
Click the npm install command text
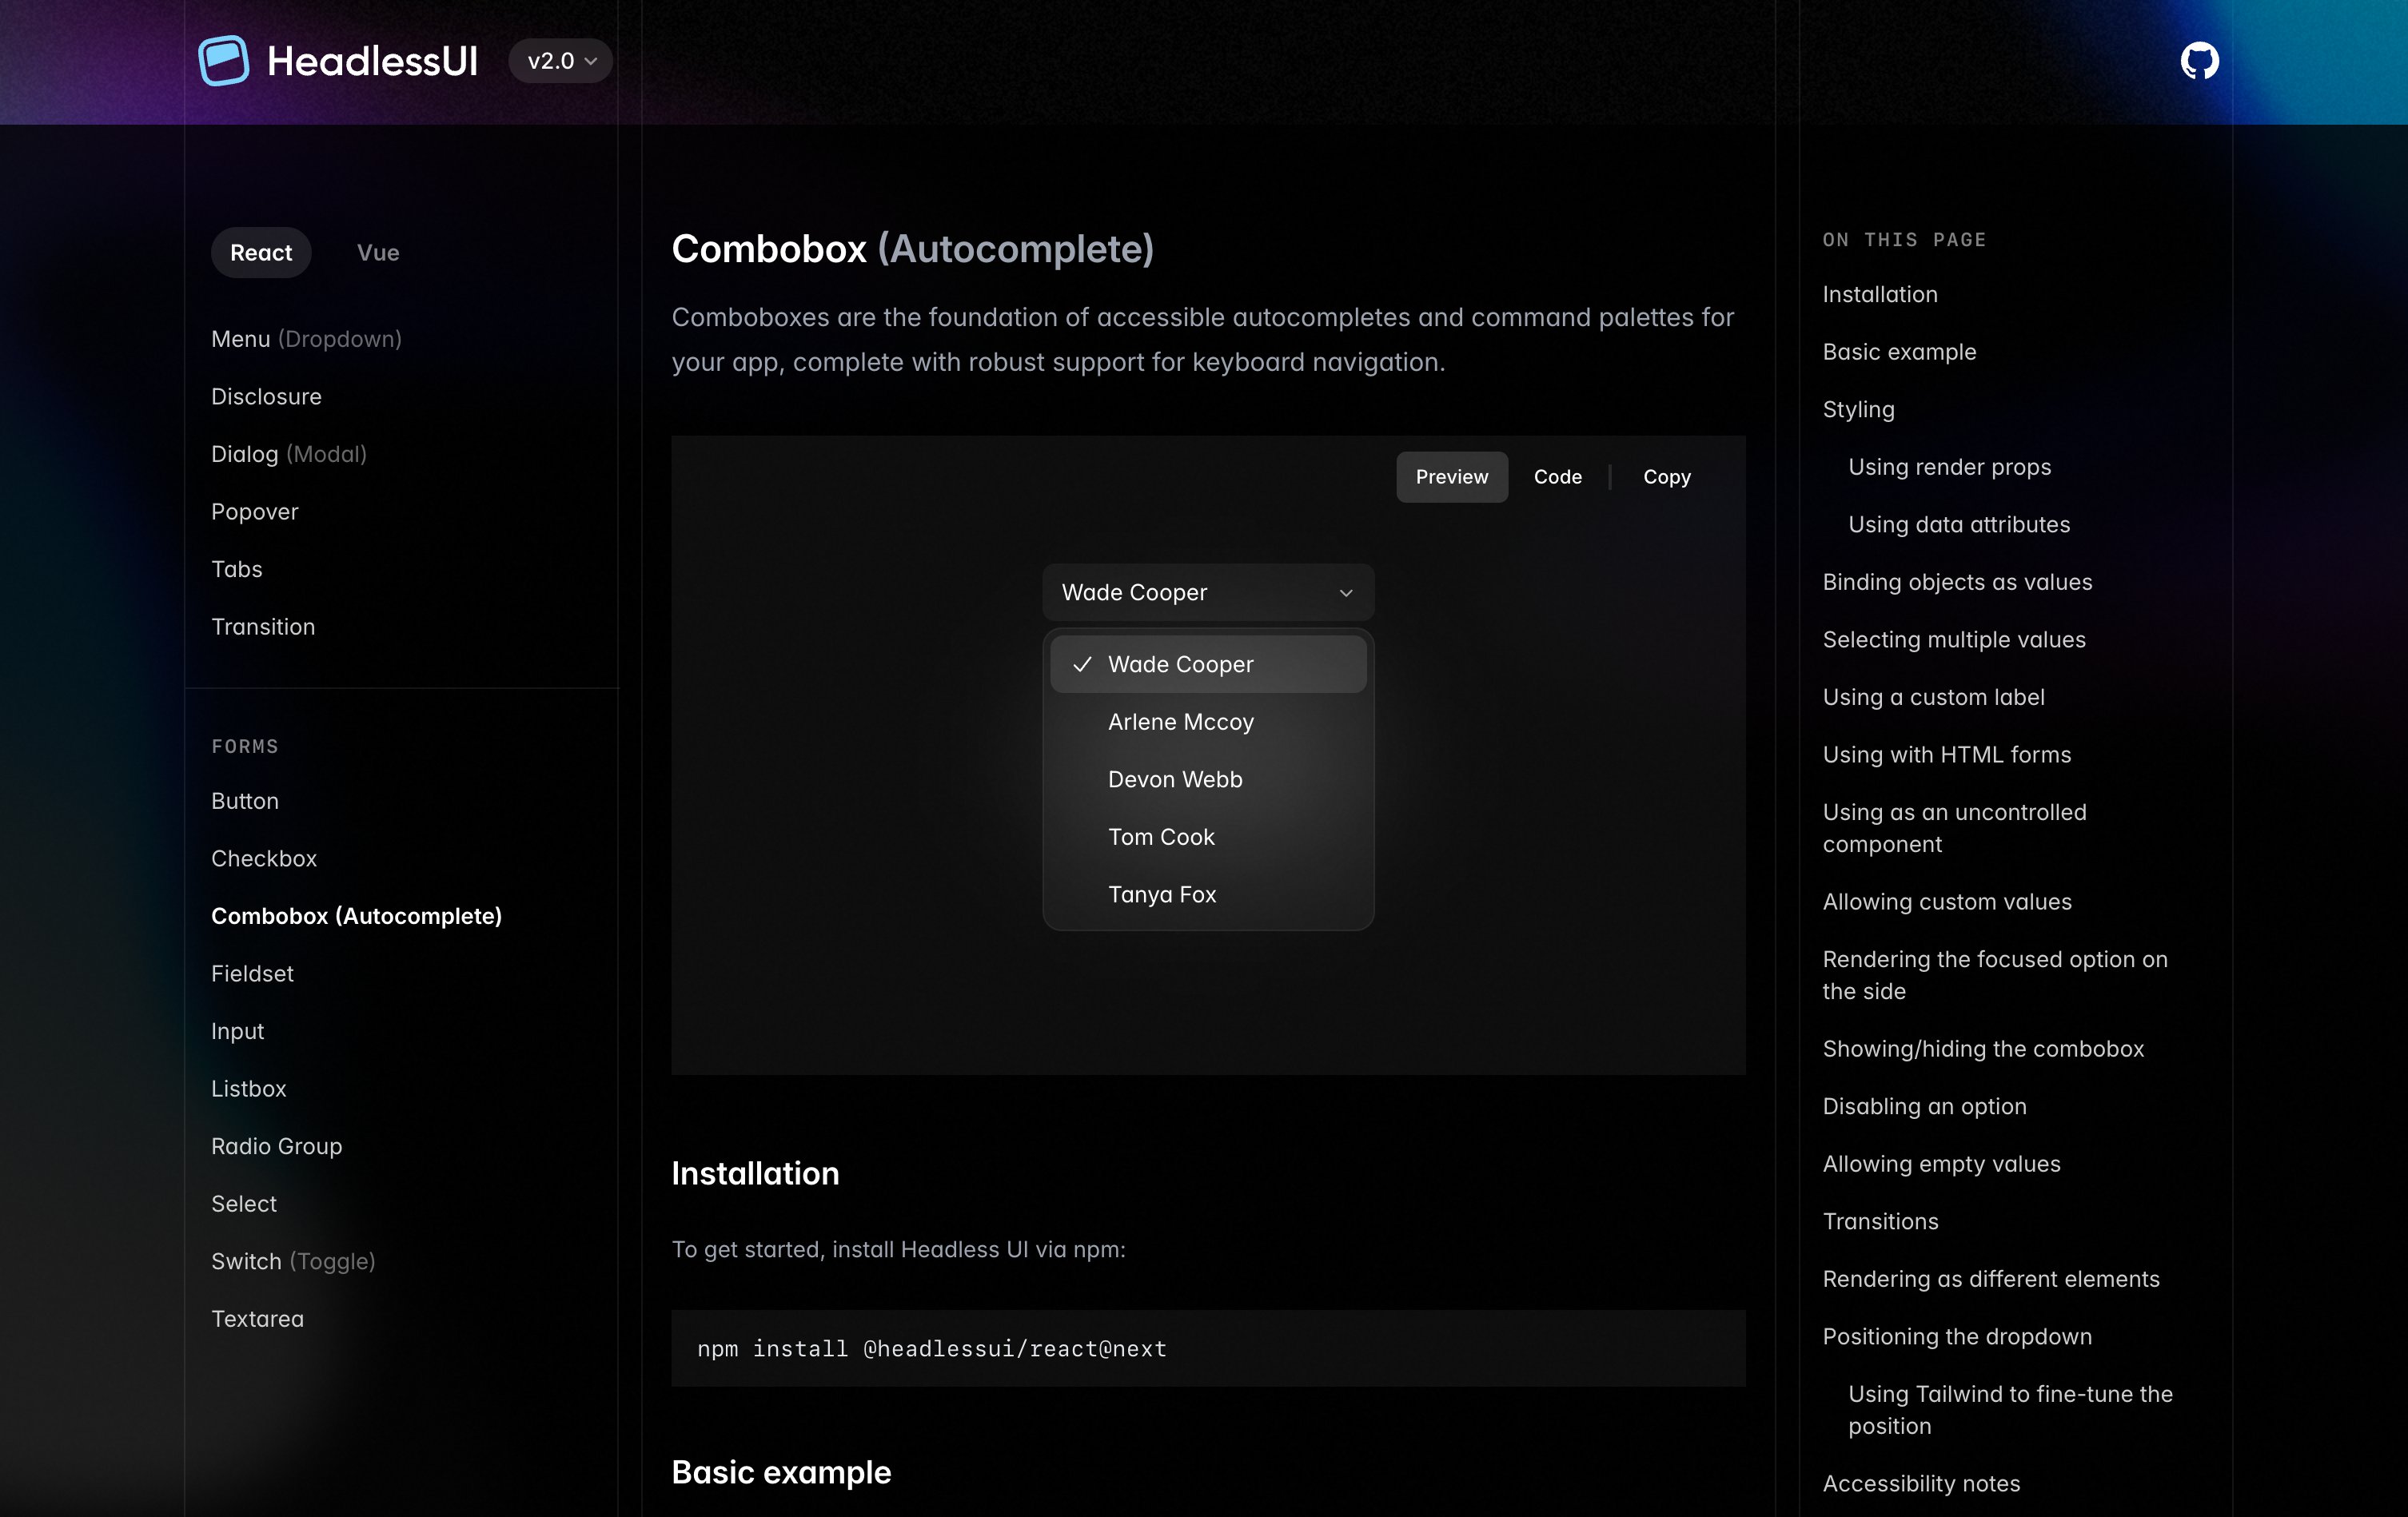coord(931,1349)
